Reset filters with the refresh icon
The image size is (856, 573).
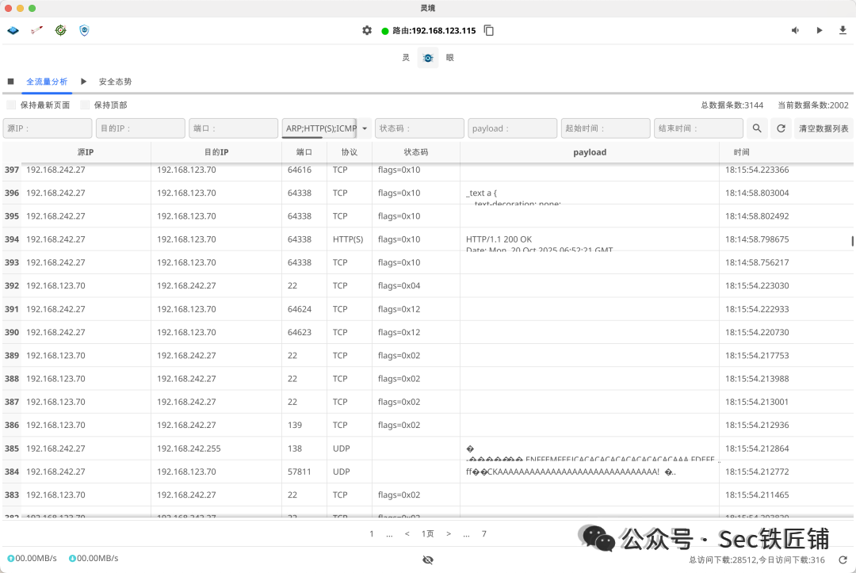(x=781, y=128)
